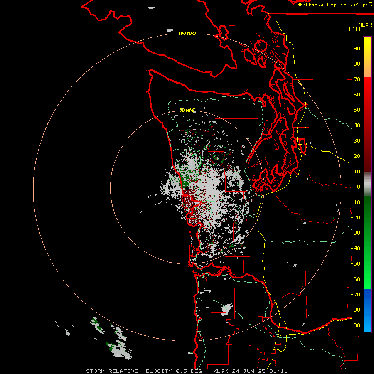Click the 90 value on the velocity scale
The height and width of the screenshot is (374, 374).
tap(357, 49)
